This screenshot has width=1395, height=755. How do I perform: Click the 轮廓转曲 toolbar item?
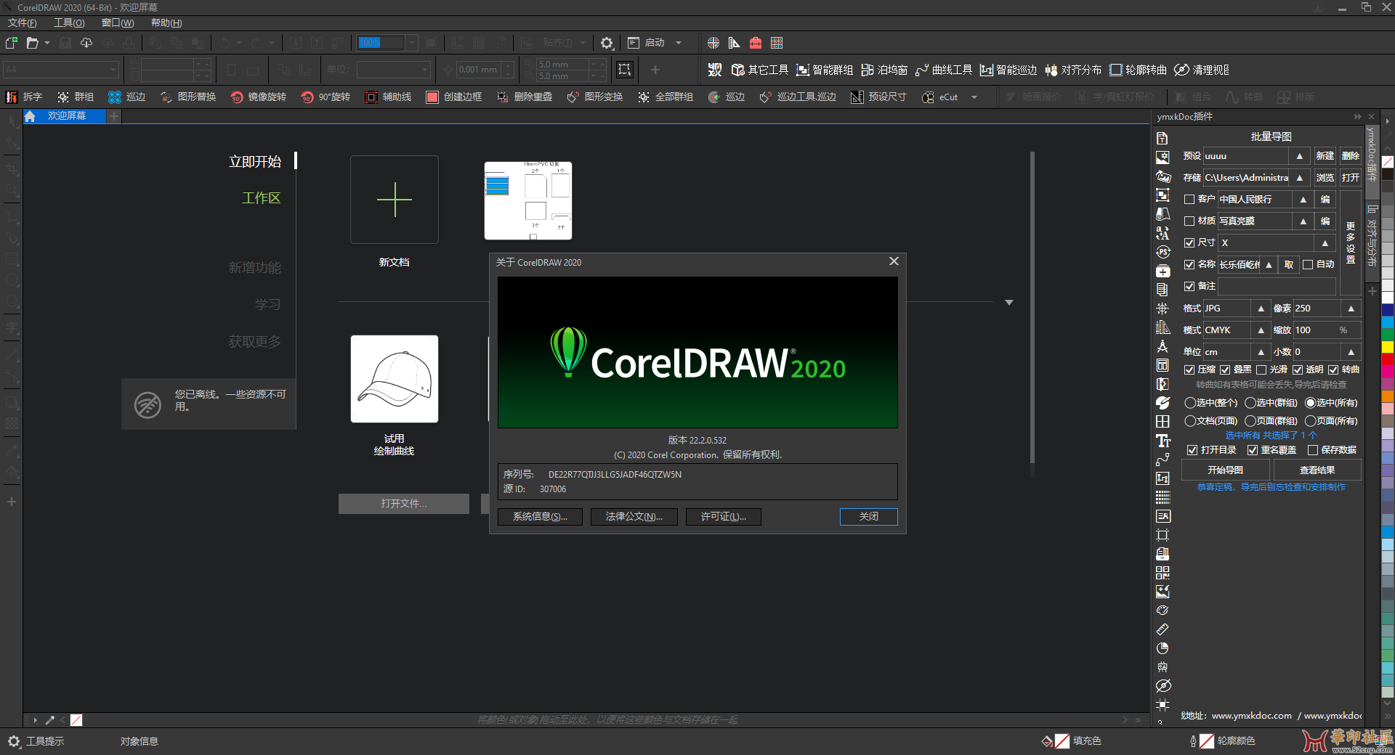tap(1138, 70)
